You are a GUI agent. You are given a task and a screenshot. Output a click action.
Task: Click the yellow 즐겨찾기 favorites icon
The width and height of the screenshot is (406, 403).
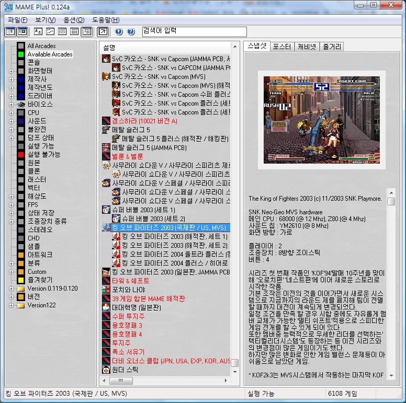pyautogui.click(x=21, y=280)
